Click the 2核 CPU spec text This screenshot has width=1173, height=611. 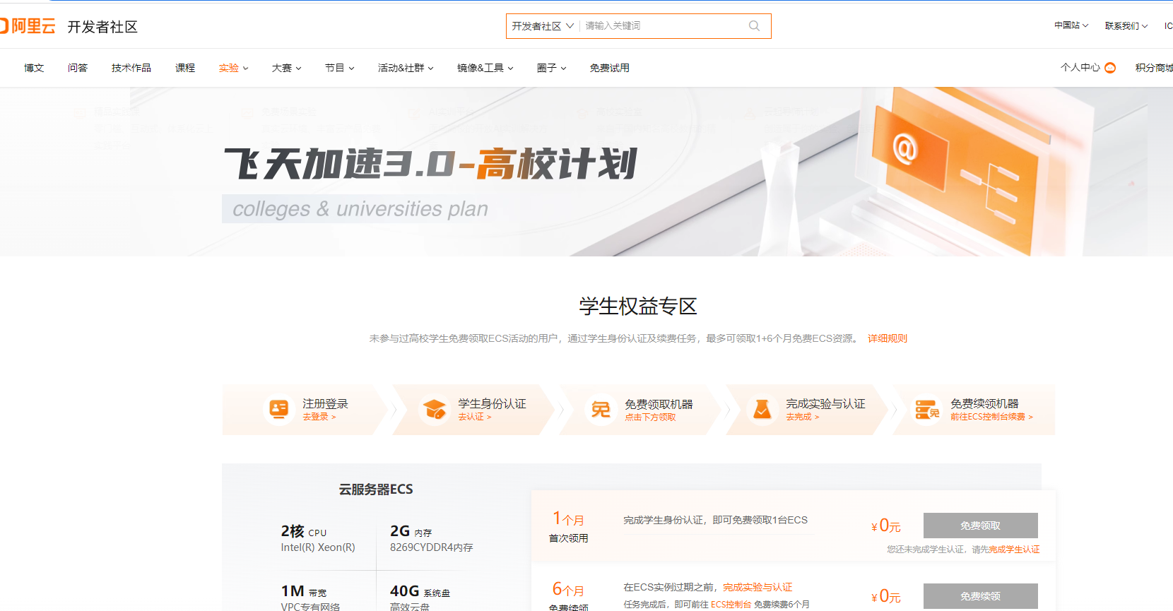click(x=304, y=531)
